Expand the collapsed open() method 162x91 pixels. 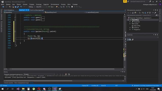click(15, 17)
